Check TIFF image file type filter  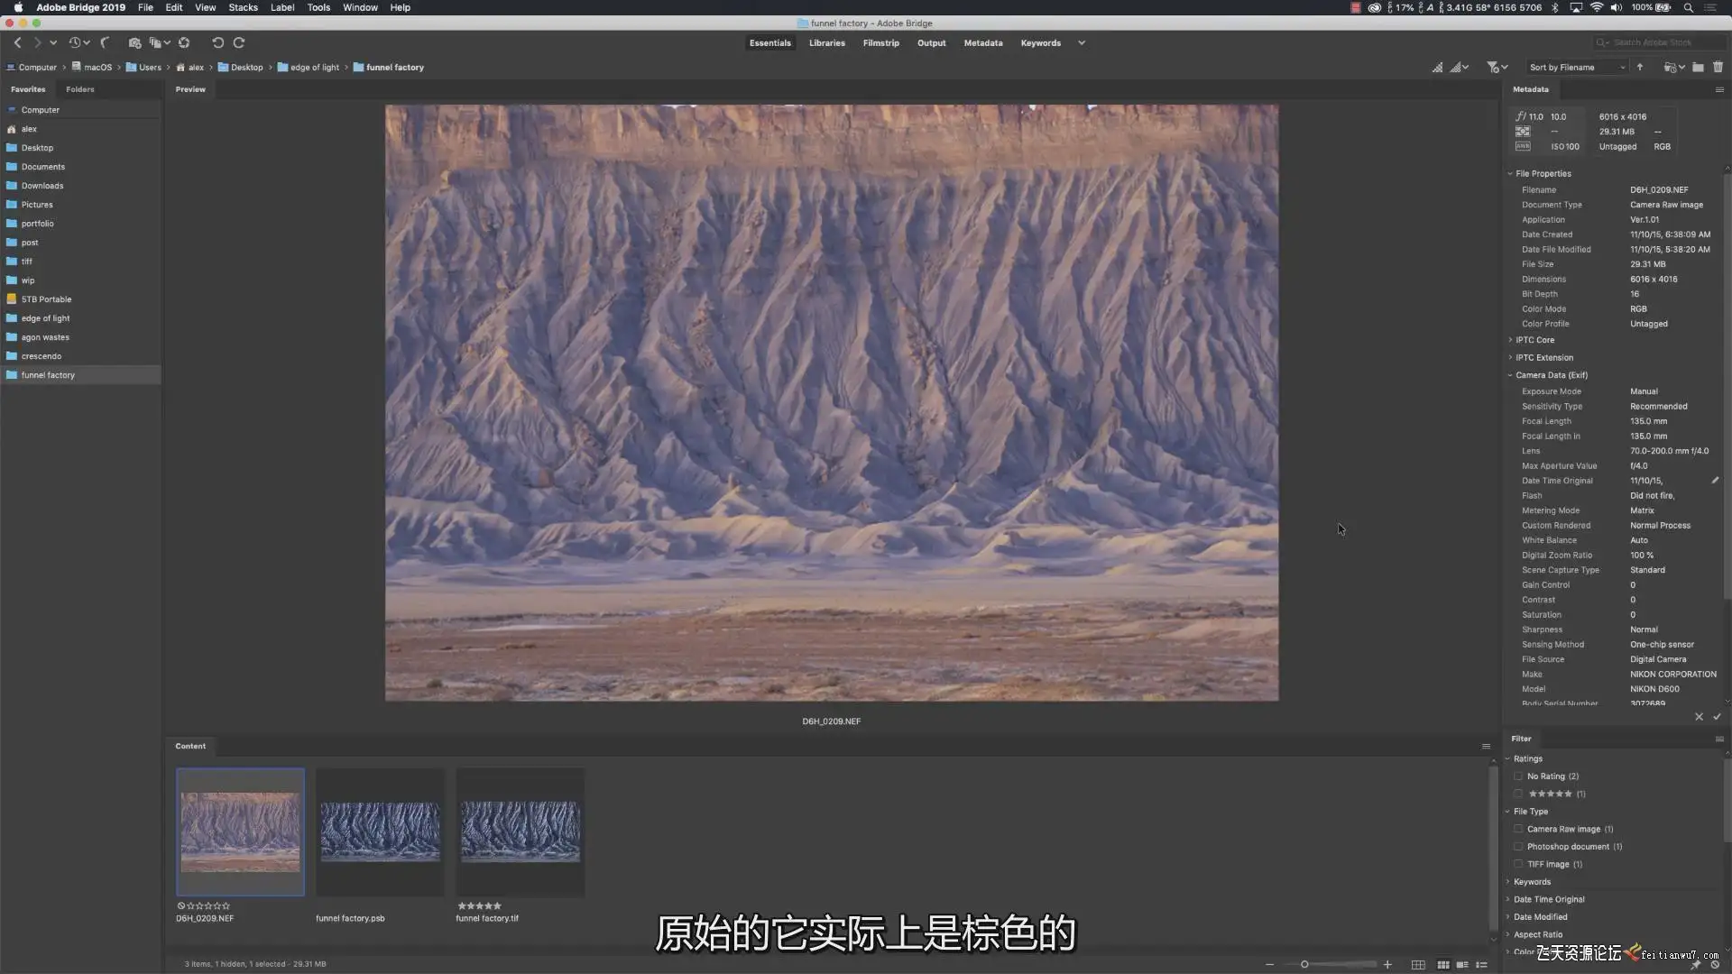[x=1518, y=864]
